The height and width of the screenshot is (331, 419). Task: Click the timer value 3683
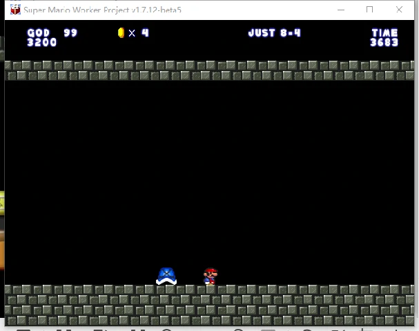384,42
